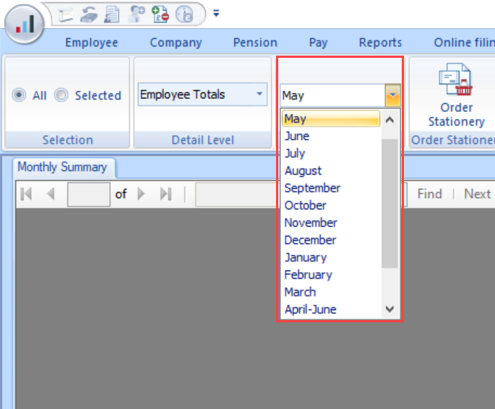
Task: Open the quick access toolbar customize arrow
Action: click(x=216, y=13)
